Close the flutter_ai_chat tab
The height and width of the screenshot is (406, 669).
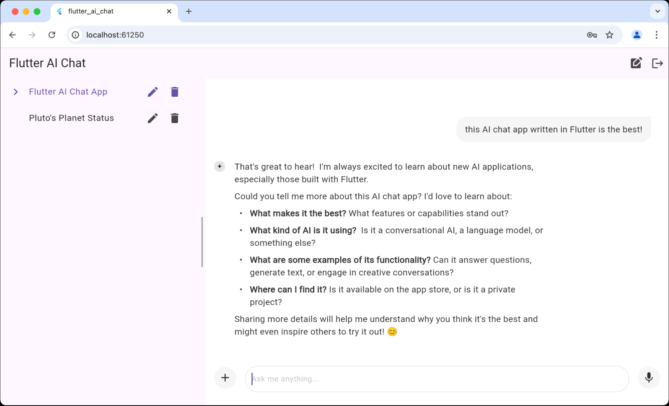[x=169, y=11]
